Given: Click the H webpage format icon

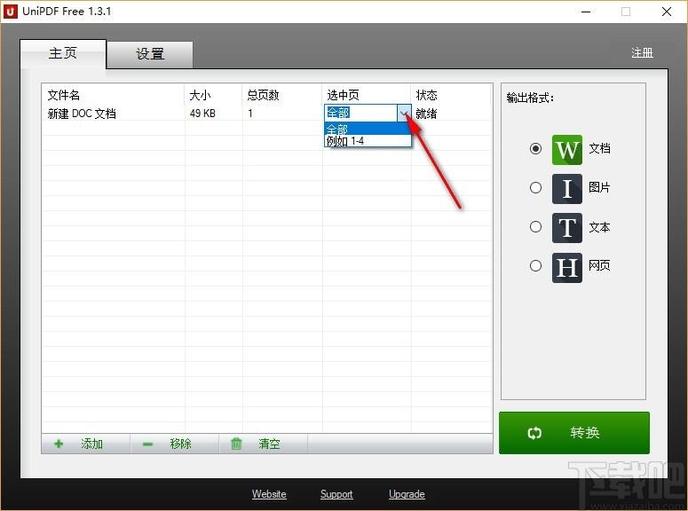Looking at the screenshot, I should tap(567, 267).
